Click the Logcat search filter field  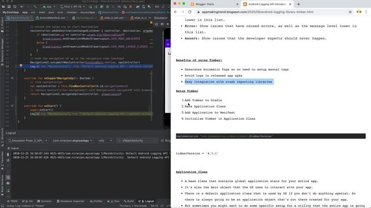pos(137,140)
